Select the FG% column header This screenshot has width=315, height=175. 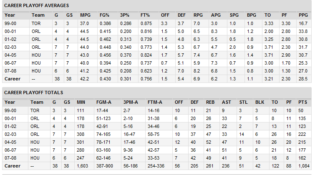(x=104, y=15)
